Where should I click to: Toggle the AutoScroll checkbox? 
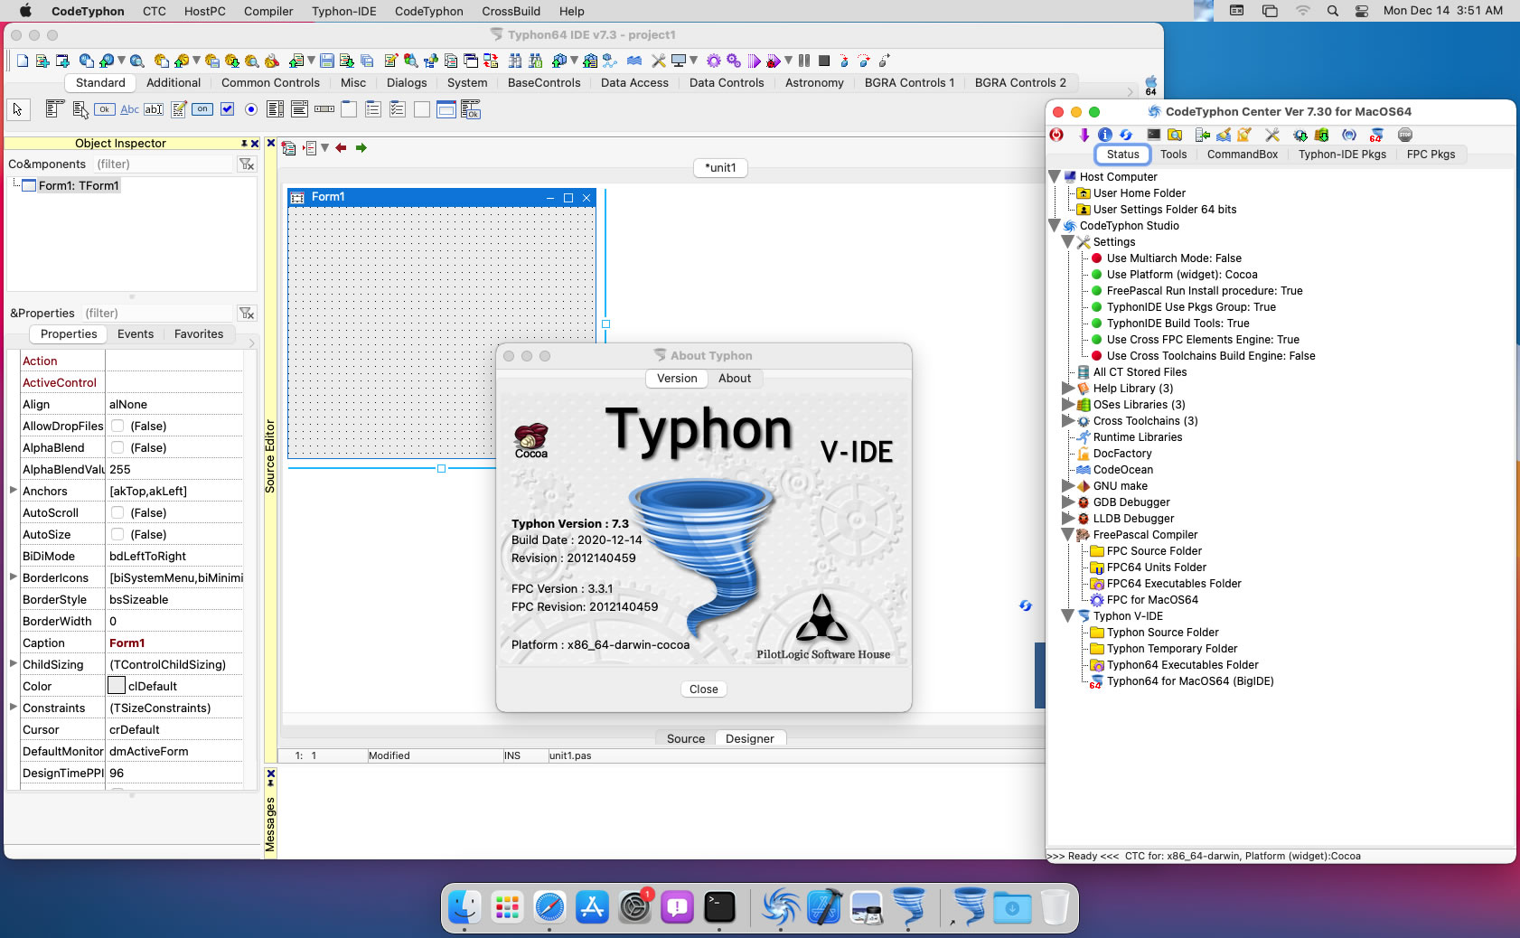point(117,512)
